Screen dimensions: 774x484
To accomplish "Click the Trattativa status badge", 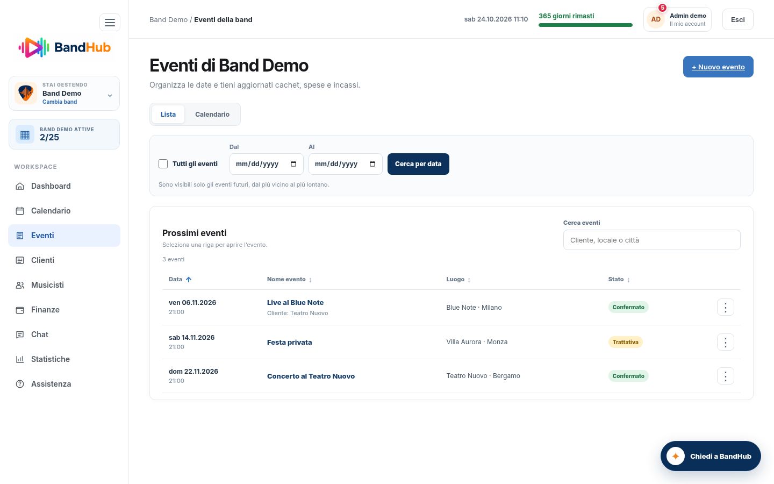I will [626, 342].
